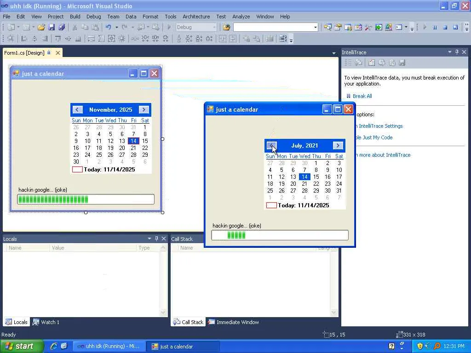Click the Just My Code link
This screenshot has width=471, height=353.
pos(377,137)
